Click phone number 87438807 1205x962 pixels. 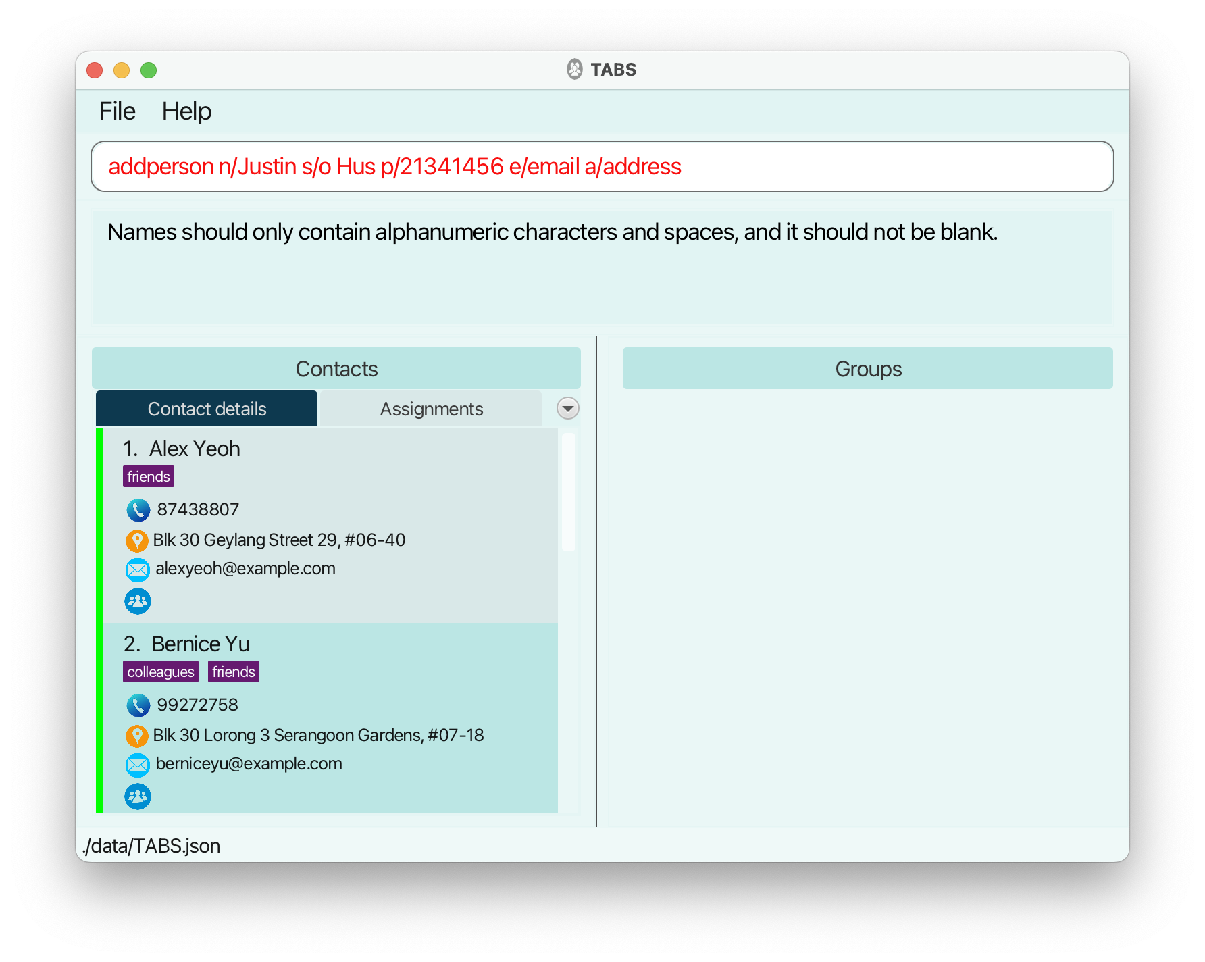198,509
